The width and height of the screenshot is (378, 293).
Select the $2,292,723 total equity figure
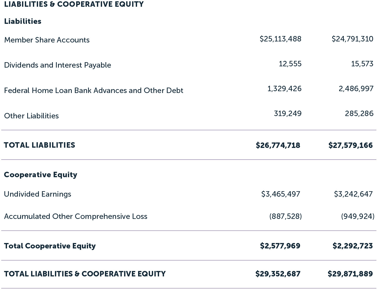pos(352,246)
